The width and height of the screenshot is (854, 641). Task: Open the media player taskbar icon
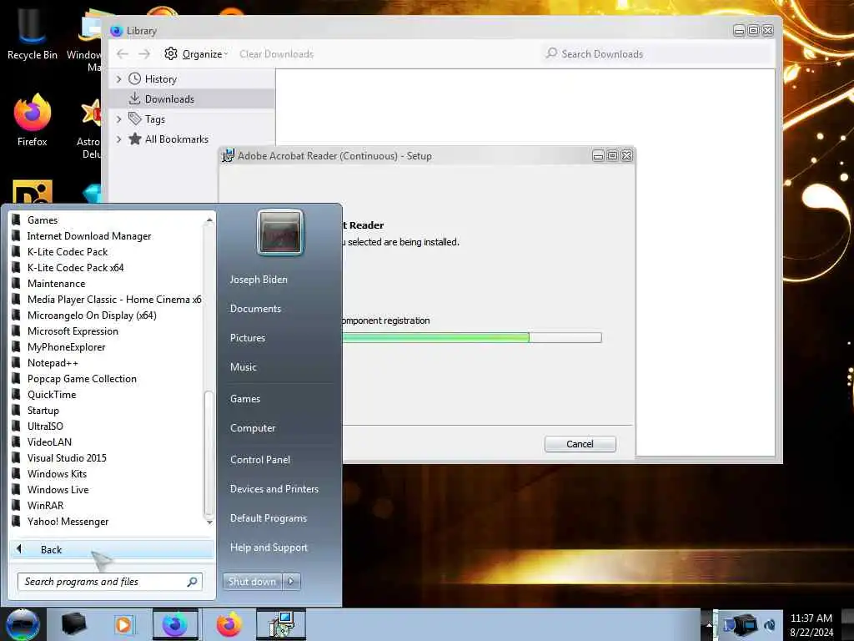123,624
